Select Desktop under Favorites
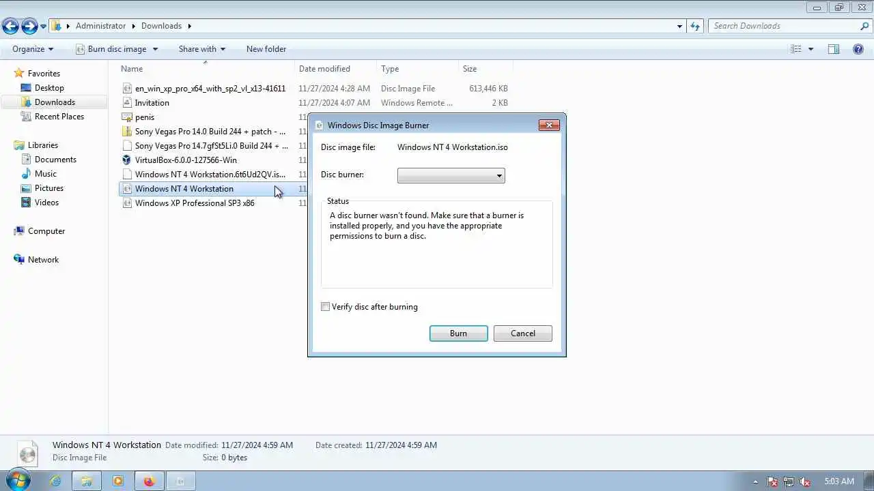 tap(49, 88)
